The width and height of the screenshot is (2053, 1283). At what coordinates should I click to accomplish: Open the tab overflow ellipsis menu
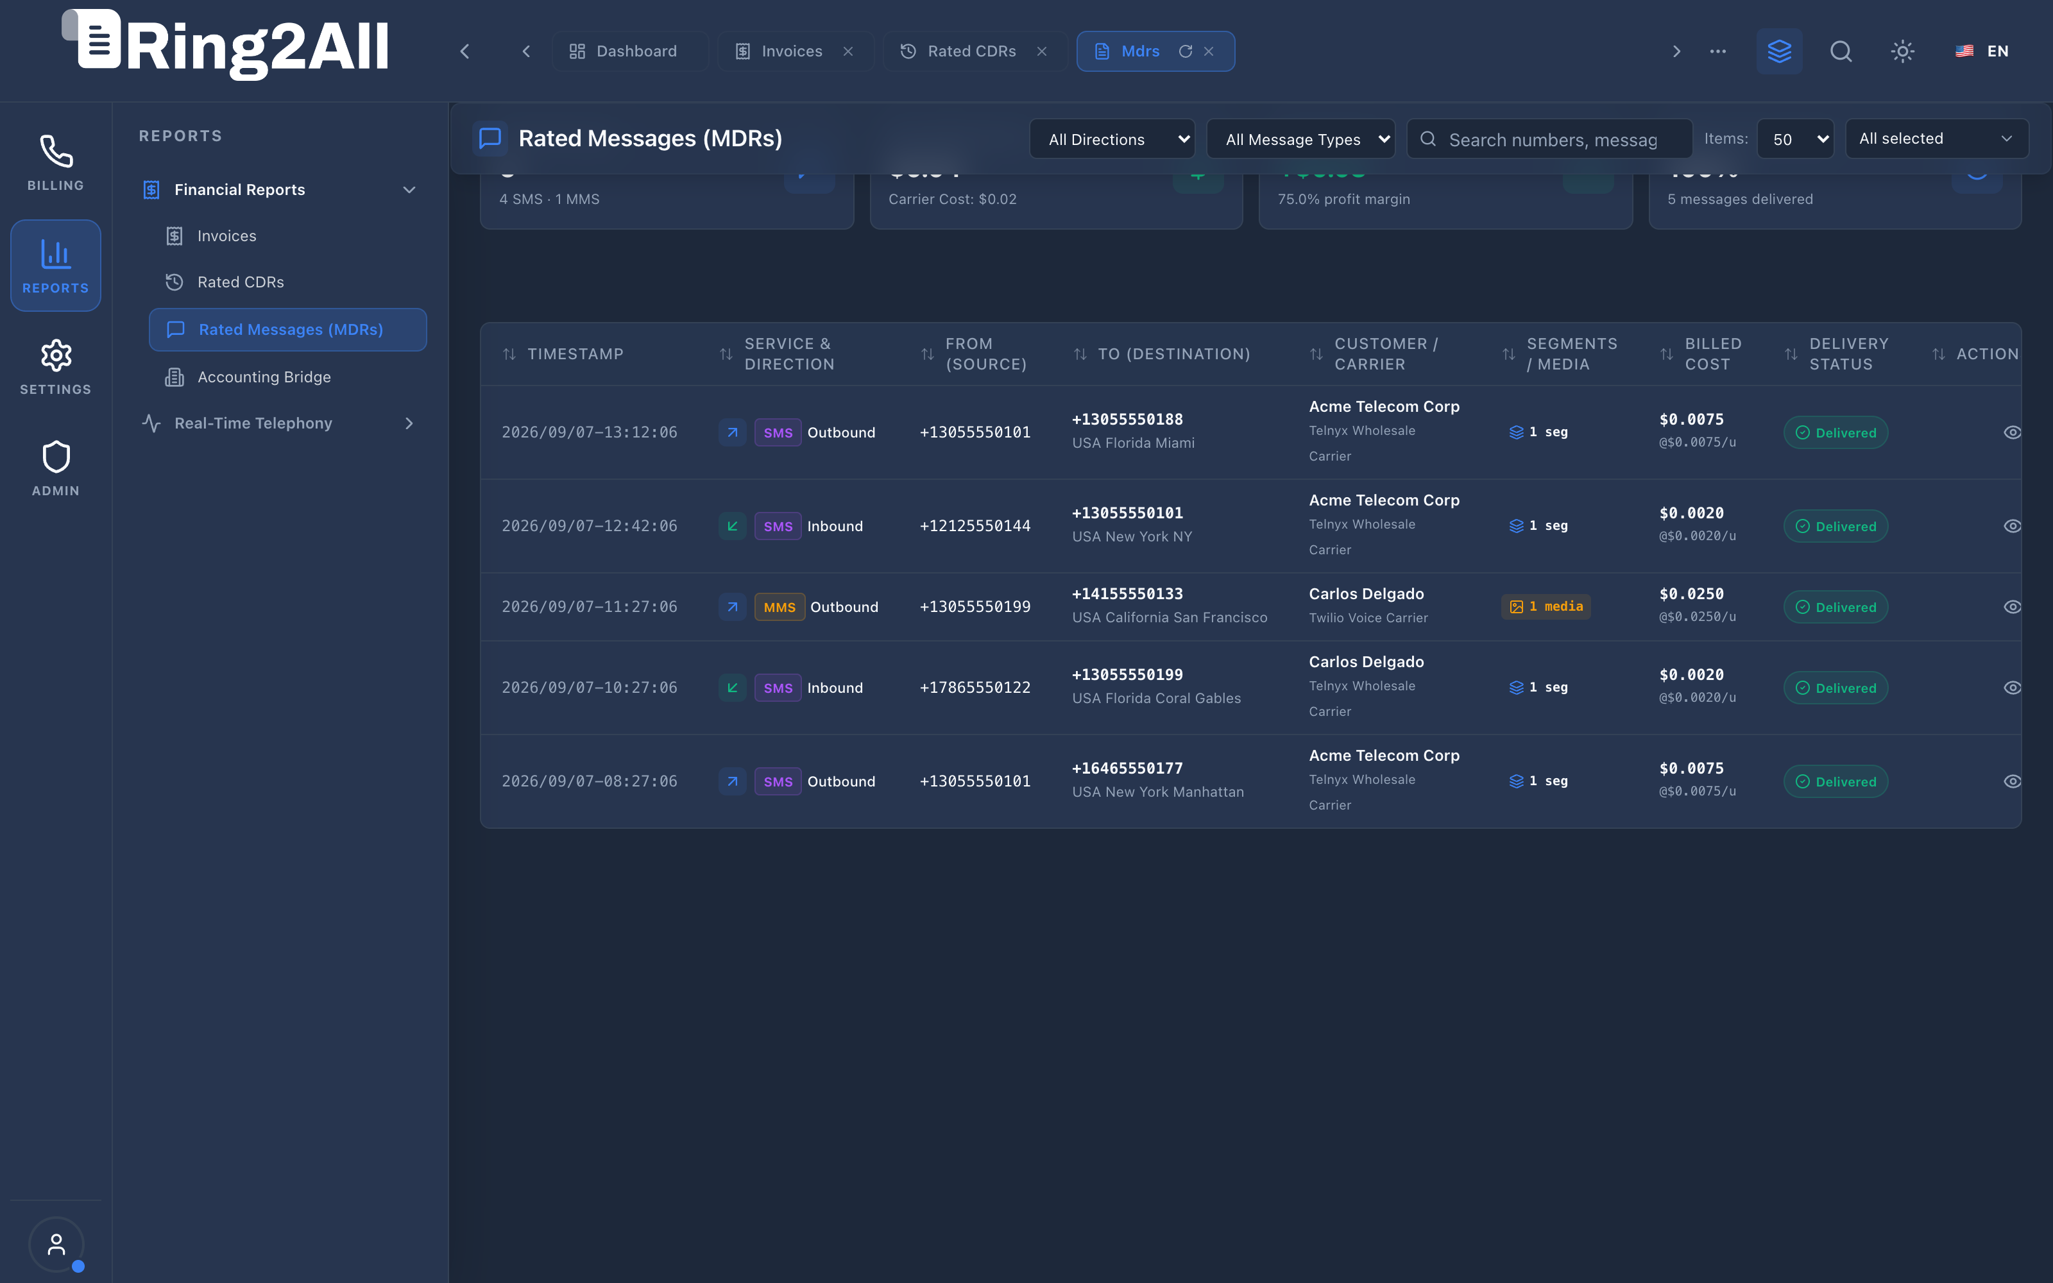(x=1718, y=51)
